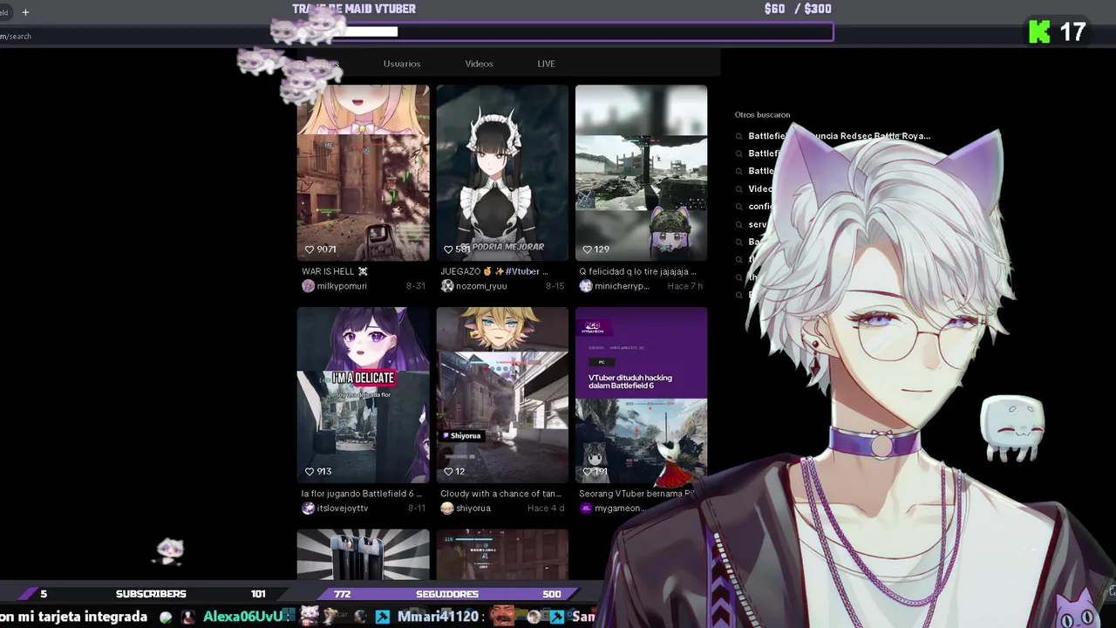Click the 'Otros buscaron' heading
The width and height of the screenshot is (1116, 628).
tap(762, 114)
